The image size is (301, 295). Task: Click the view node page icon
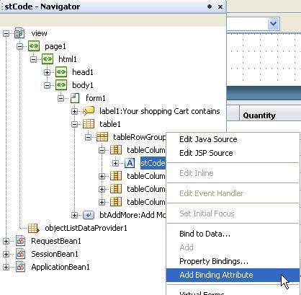tap(19, 33)
